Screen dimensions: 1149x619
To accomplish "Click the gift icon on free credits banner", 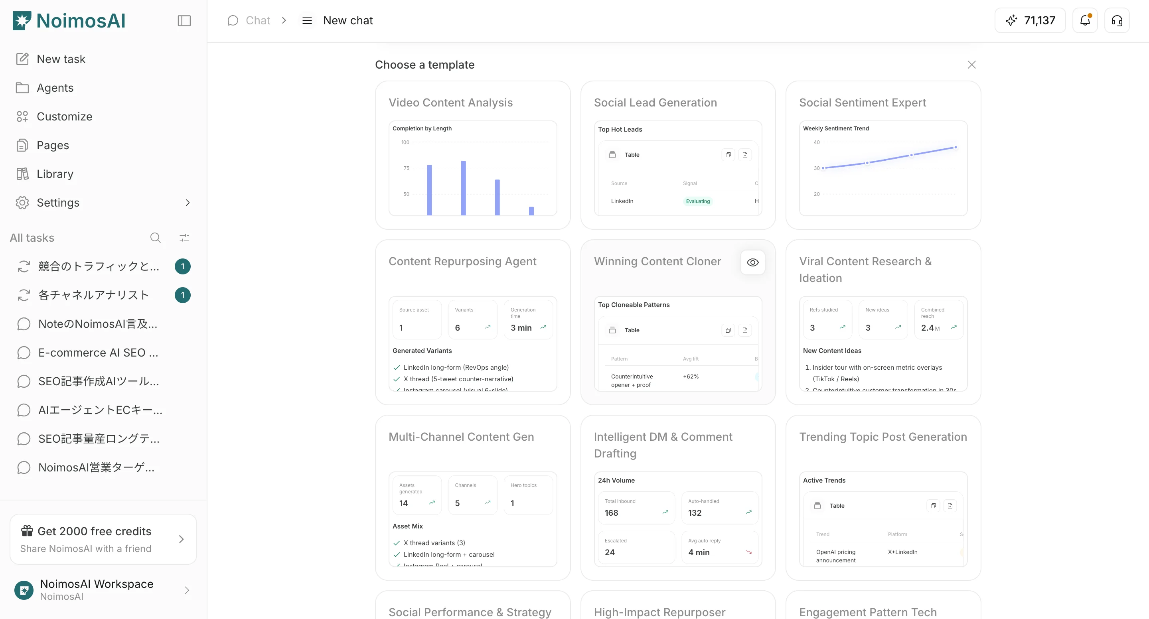I will 27,531.
